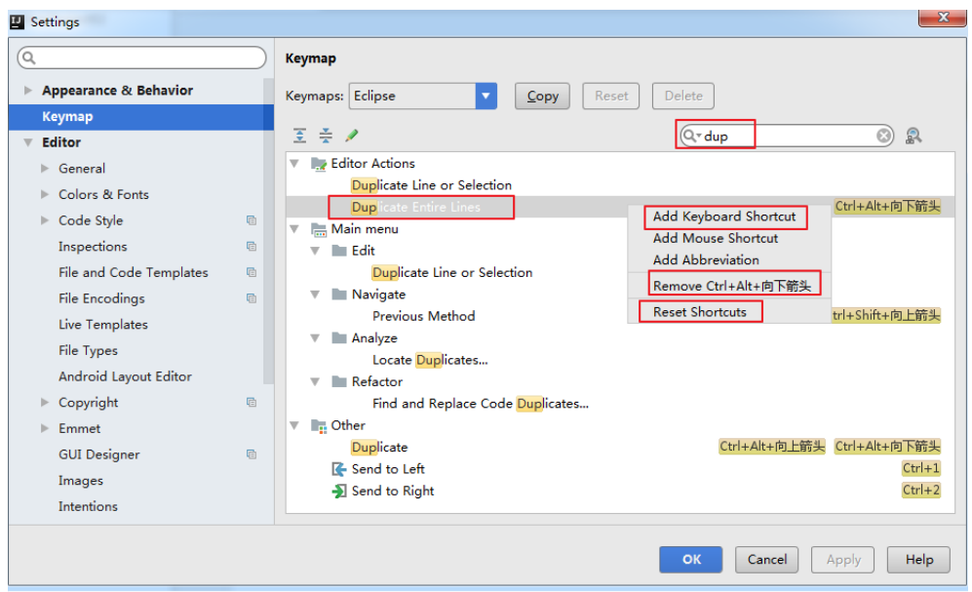Click project-level icon beside Inspections
Viewport: 972px width, 592px height.
point(252,247)
